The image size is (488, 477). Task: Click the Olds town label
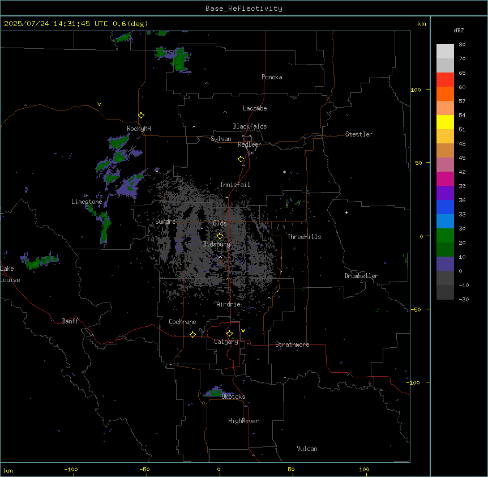click(220, 223)
